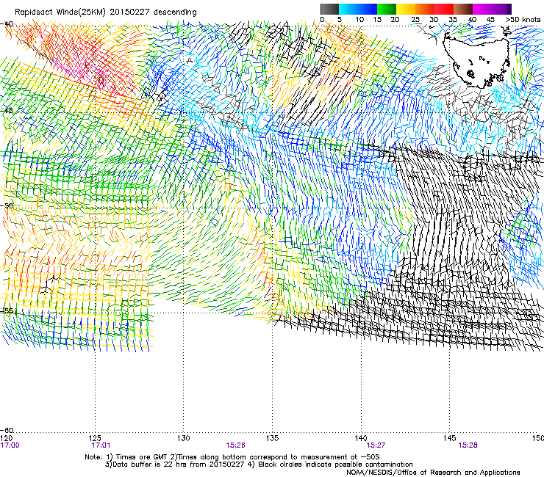Click the '>50 knots' legend label

pos(523,19)
